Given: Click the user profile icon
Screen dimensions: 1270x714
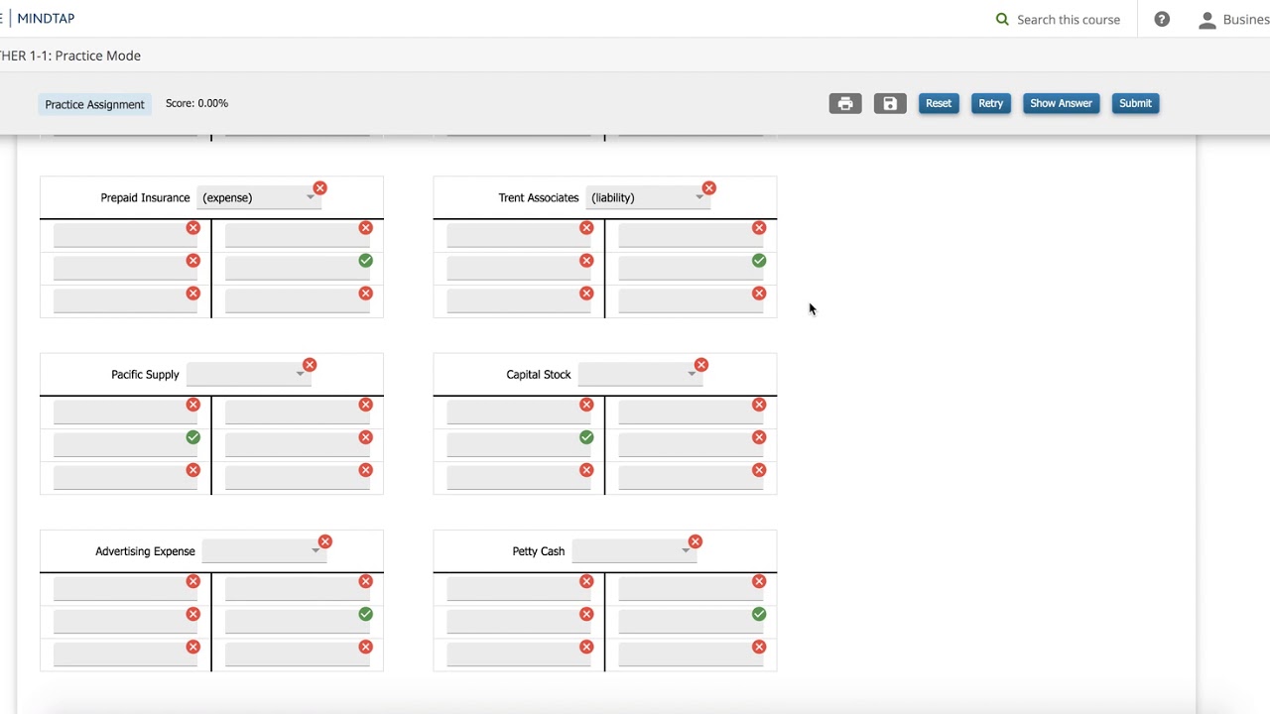Looking at the screenshot, I should pos(1207,19).
